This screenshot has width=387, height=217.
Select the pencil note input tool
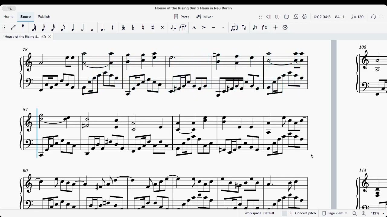13,27
